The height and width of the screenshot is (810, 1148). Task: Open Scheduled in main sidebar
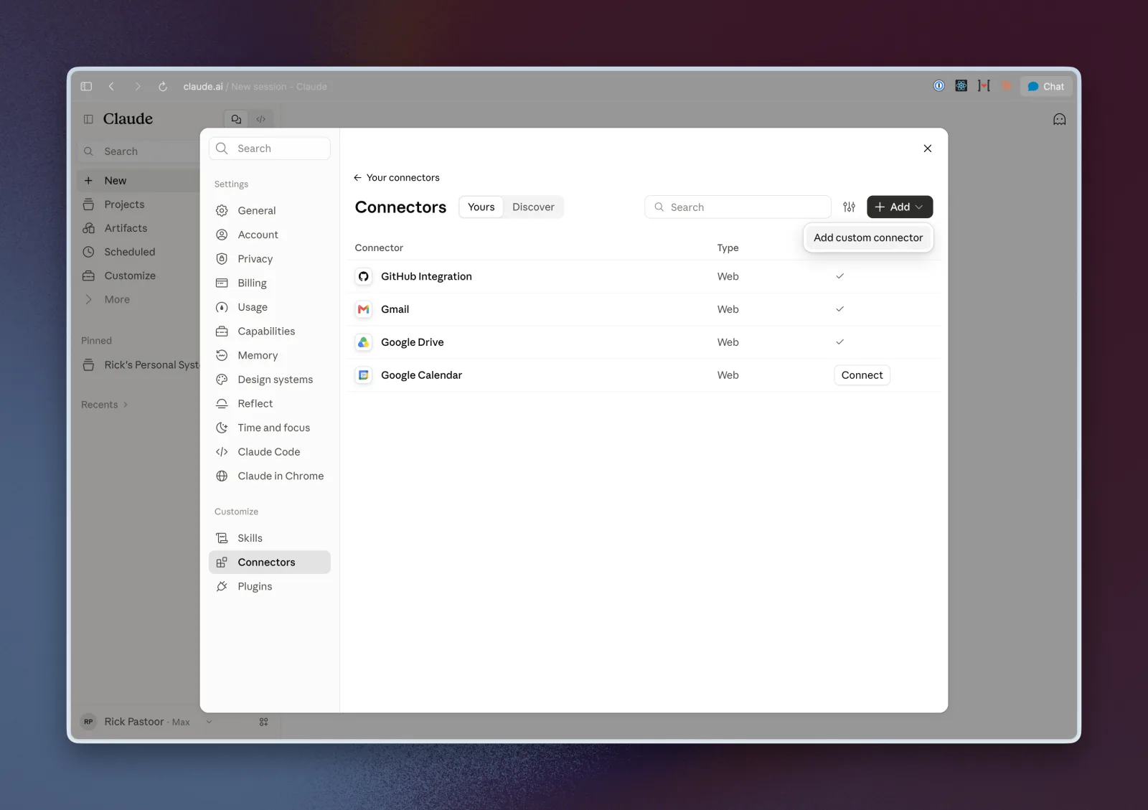point(138,252)
